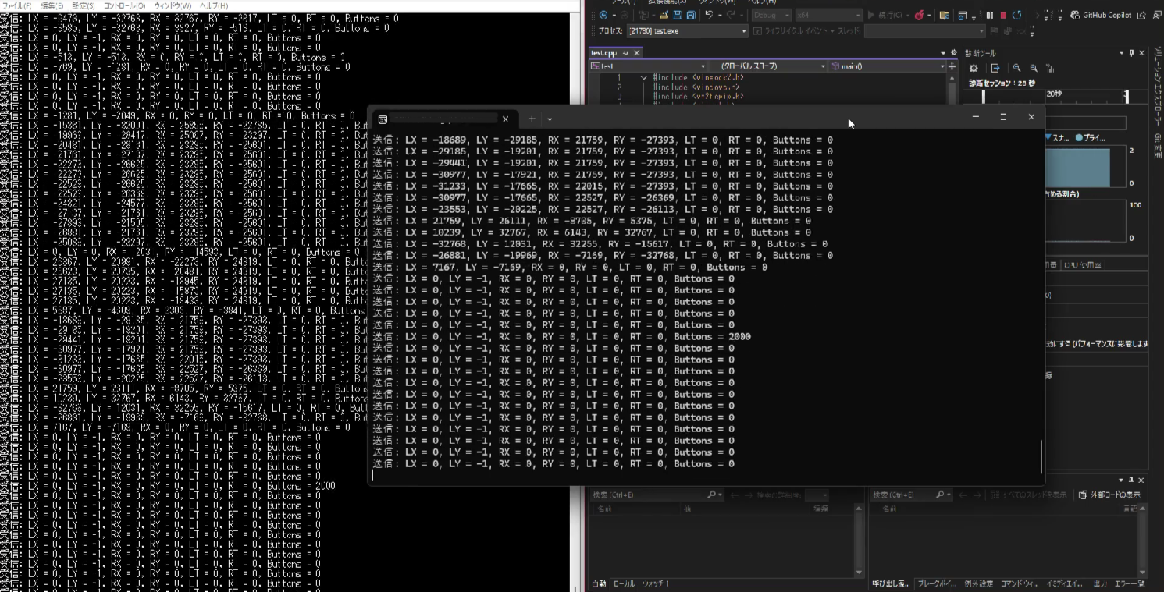
Task: Click the pin icon on test.cpp tab
Action: pos(625,53)
